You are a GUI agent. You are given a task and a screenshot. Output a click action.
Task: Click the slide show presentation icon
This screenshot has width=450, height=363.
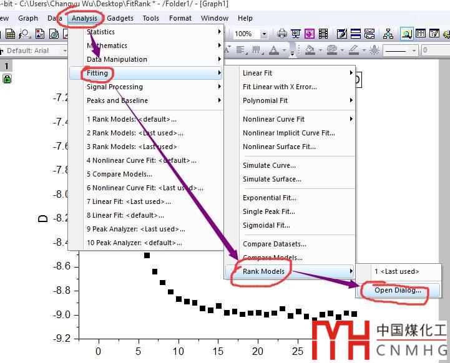coord(296,34)
